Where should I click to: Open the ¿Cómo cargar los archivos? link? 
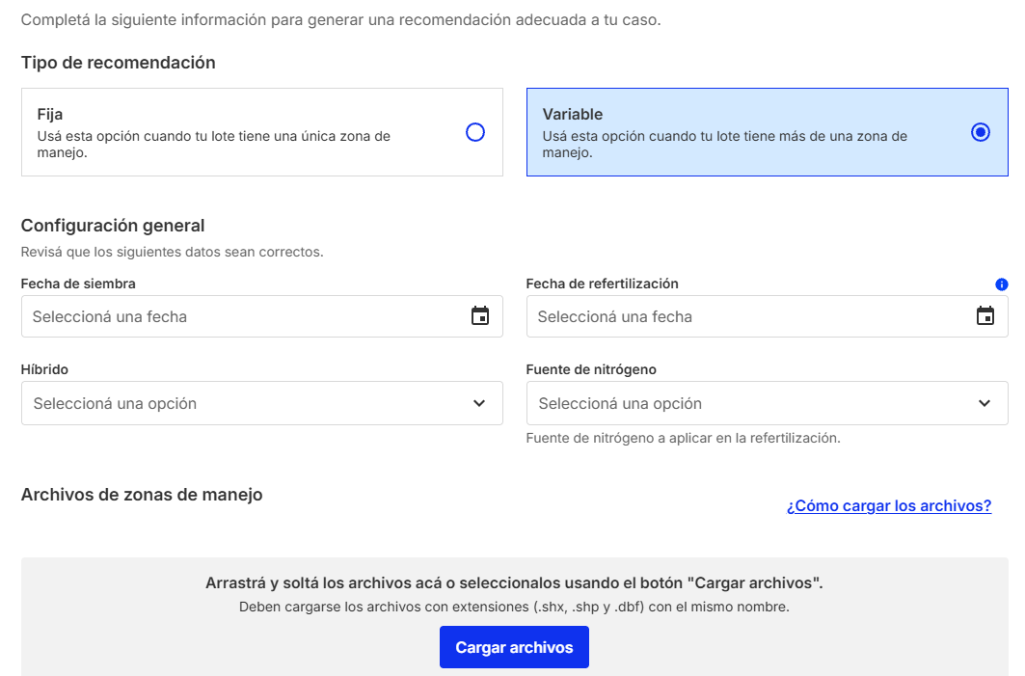(889, 506)
